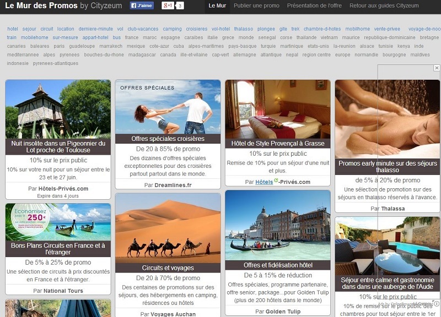The height and width of the screenshot is (317, 441).
Task: Open the Offres spéciales croisières image
Action: [168, 107]
